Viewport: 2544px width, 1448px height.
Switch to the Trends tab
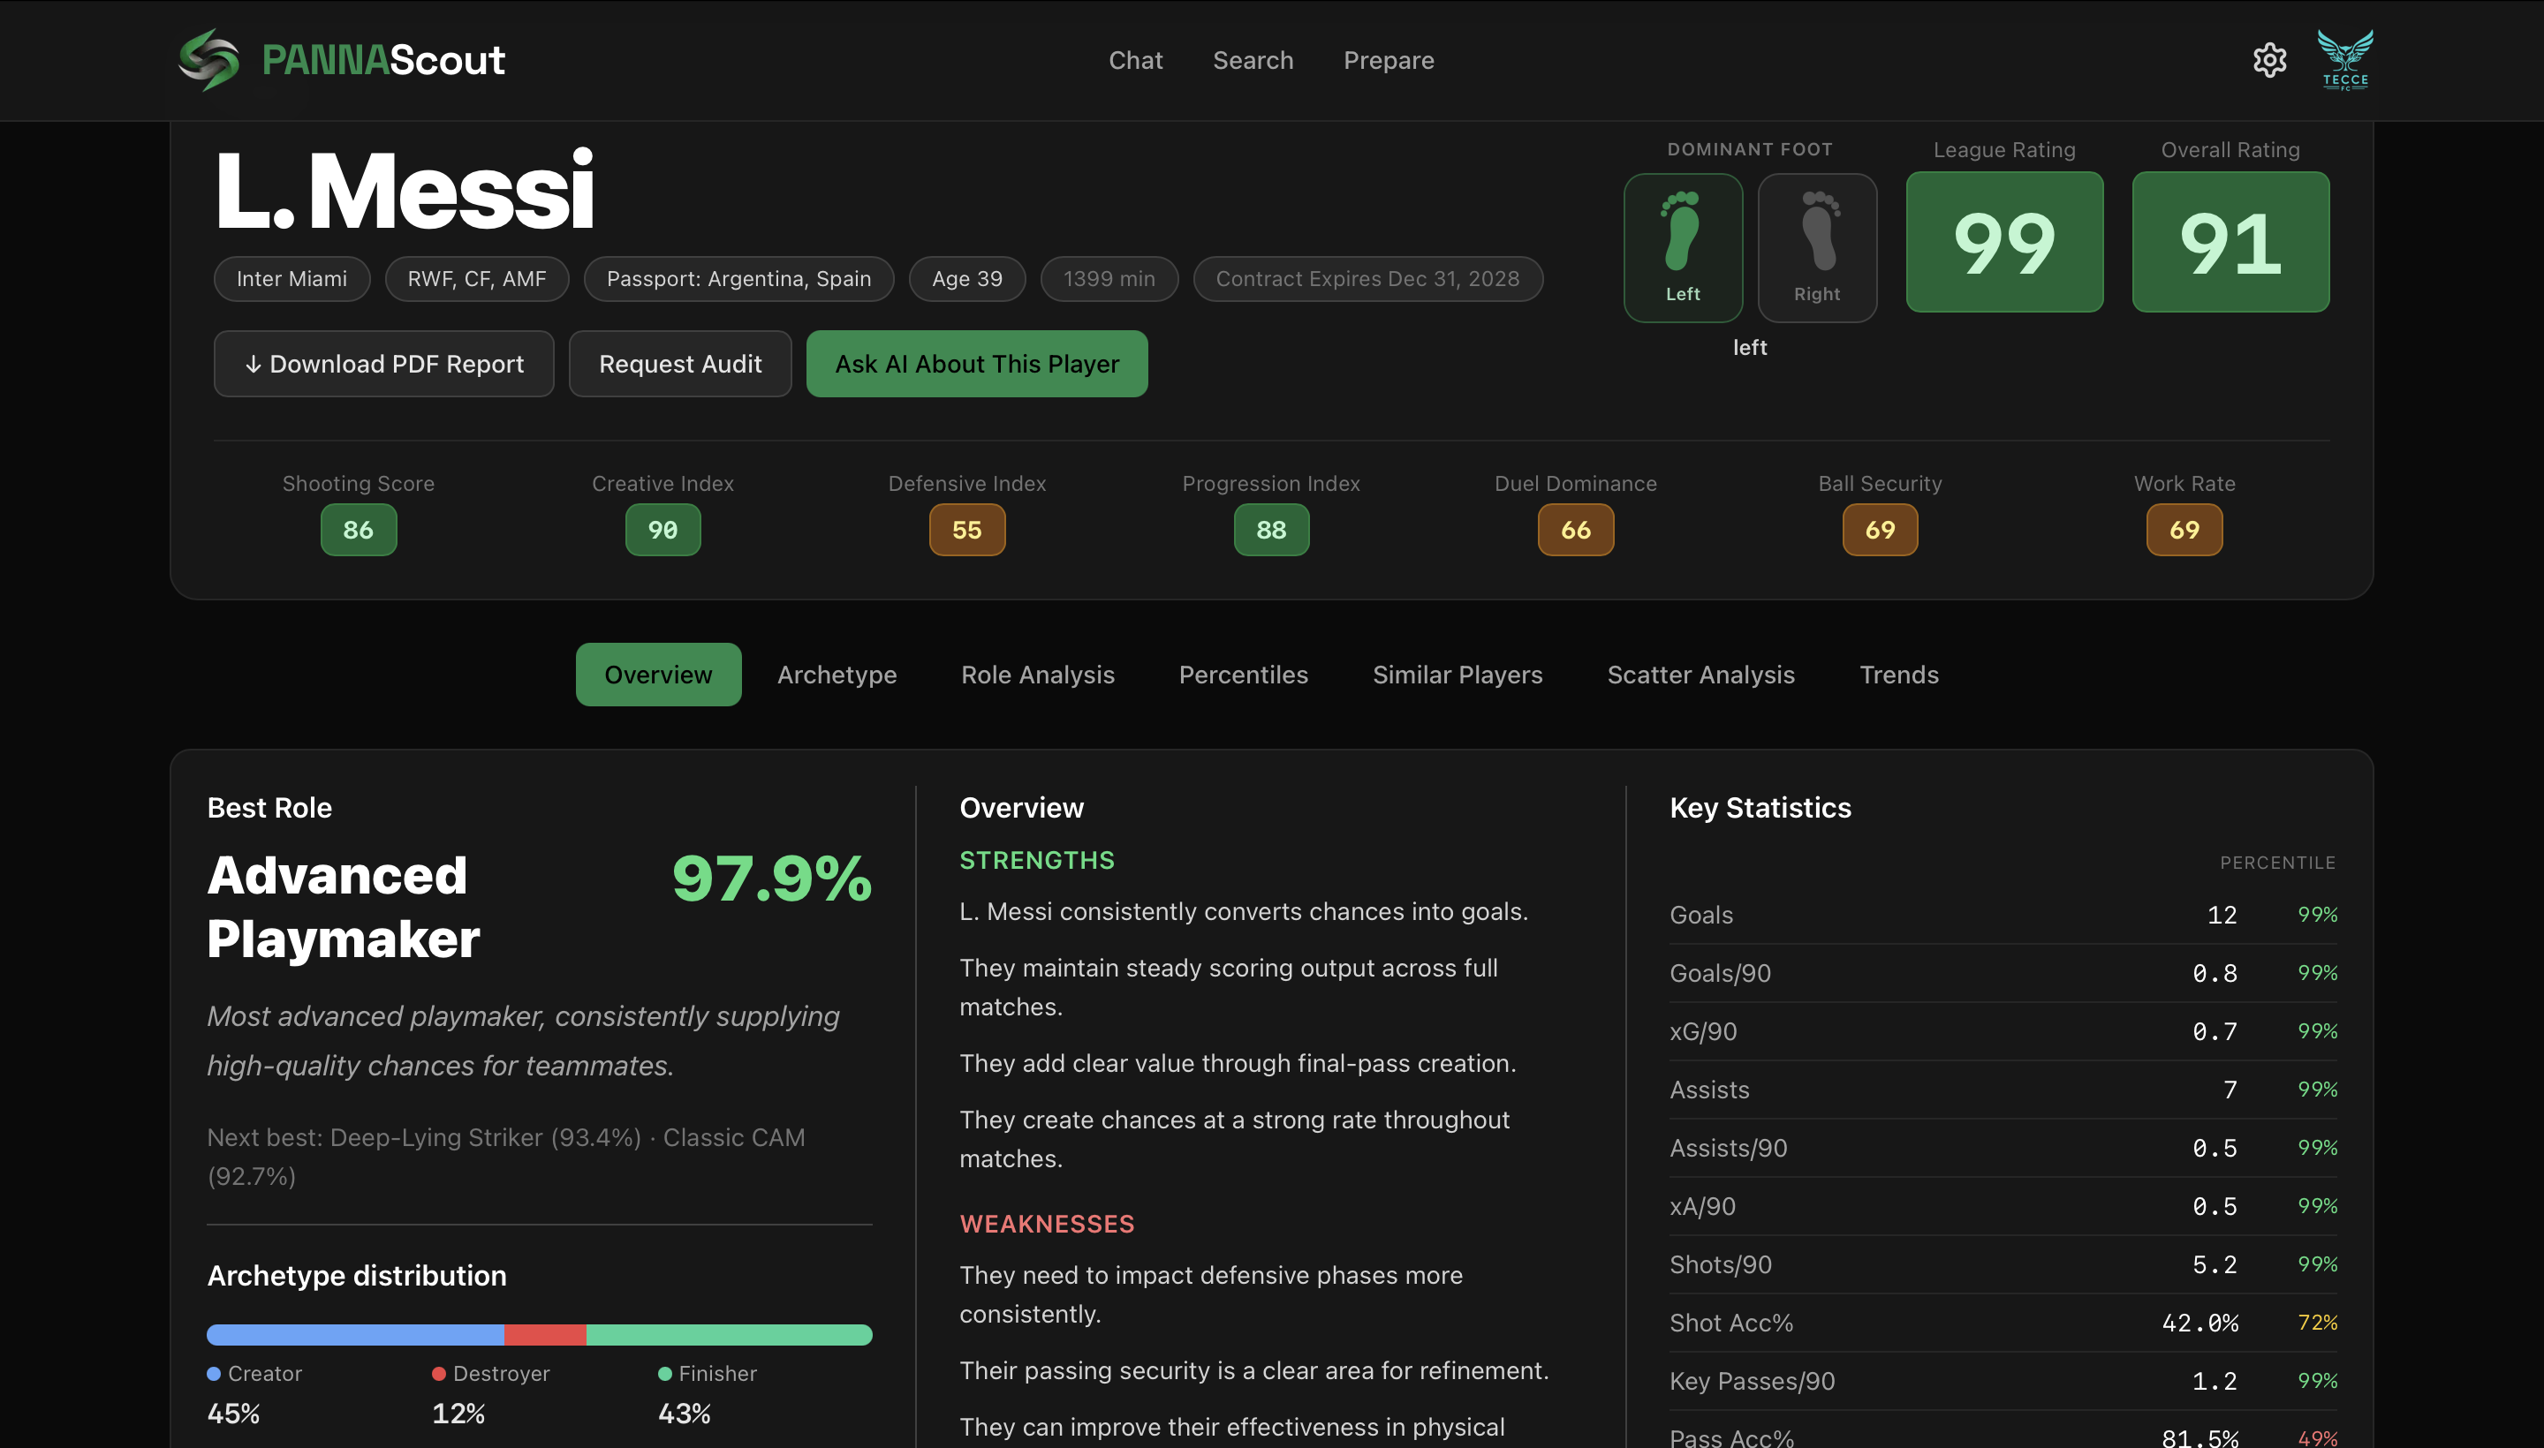point(1898,675)
